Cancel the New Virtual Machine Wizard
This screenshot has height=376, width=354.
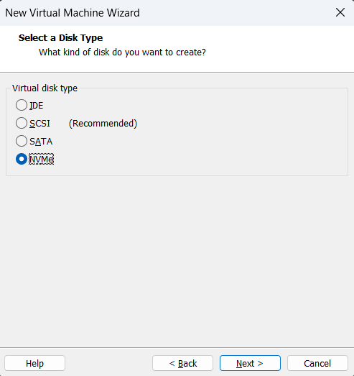tap(317, 363)
